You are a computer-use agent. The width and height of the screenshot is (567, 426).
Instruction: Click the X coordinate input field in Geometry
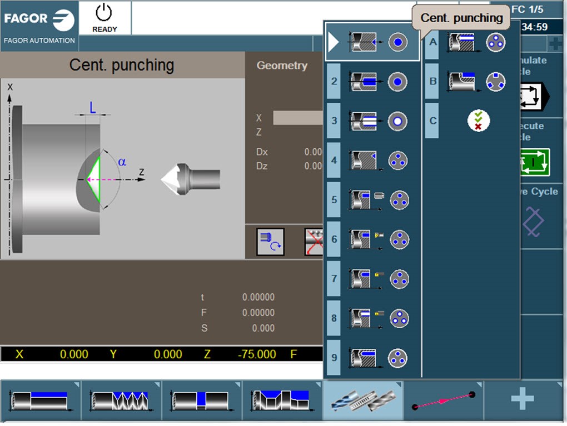click(x=296, y=118)
